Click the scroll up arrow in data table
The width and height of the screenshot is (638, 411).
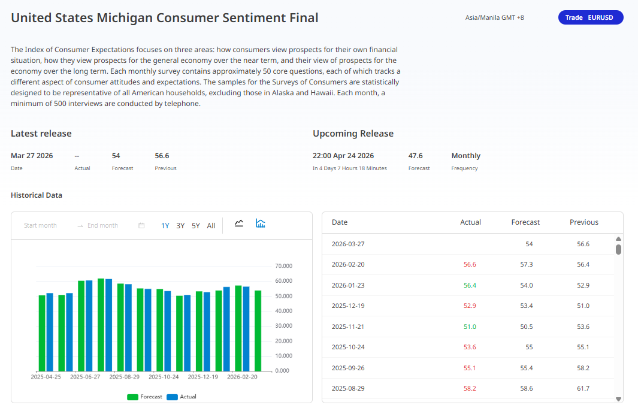point(618,239)
